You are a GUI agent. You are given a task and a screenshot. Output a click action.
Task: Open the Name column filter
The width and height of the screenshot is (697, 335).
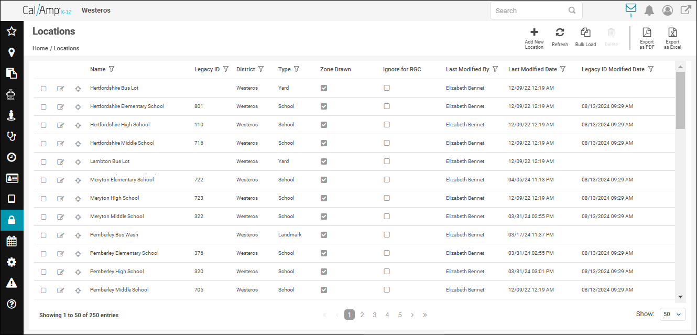tap(112, 69)
